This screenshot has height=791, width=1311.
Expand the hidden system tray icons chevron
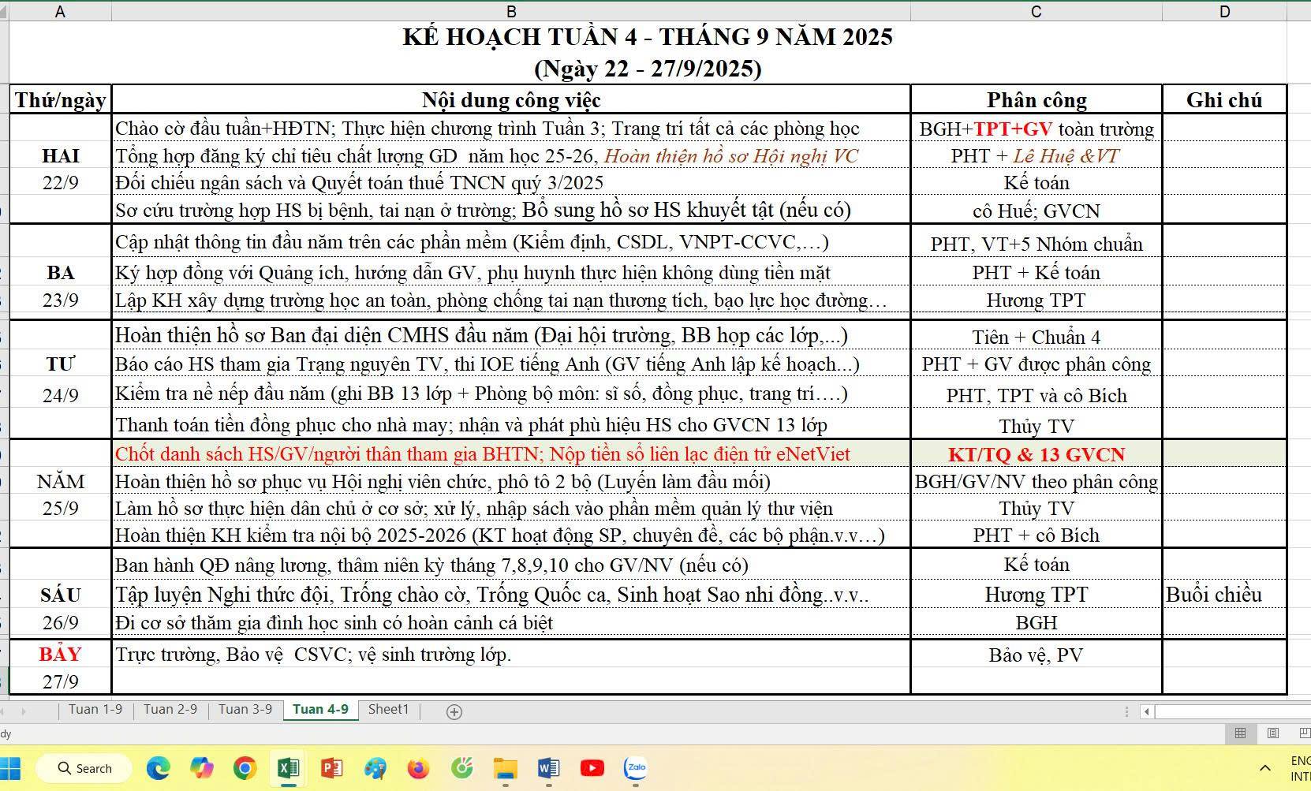1265,768
